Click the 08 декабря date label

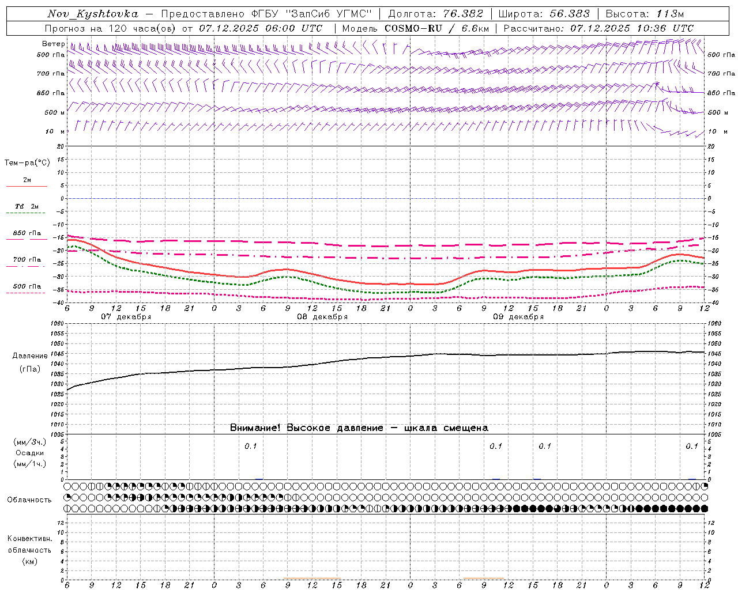(x=322, y=317)
